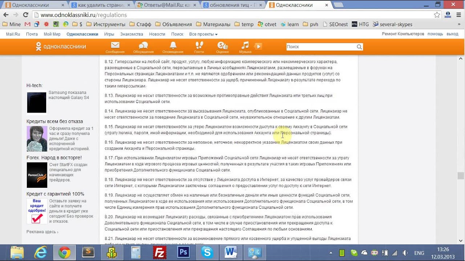The width and height of the screenshot is (465, 261).
Task: Click the помощь link
Action: (435, 34)
